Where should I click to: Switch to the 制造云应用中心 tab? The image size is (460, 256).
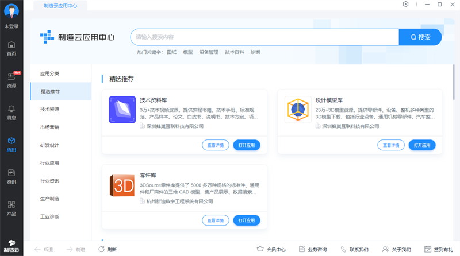(x=60, y=6)
